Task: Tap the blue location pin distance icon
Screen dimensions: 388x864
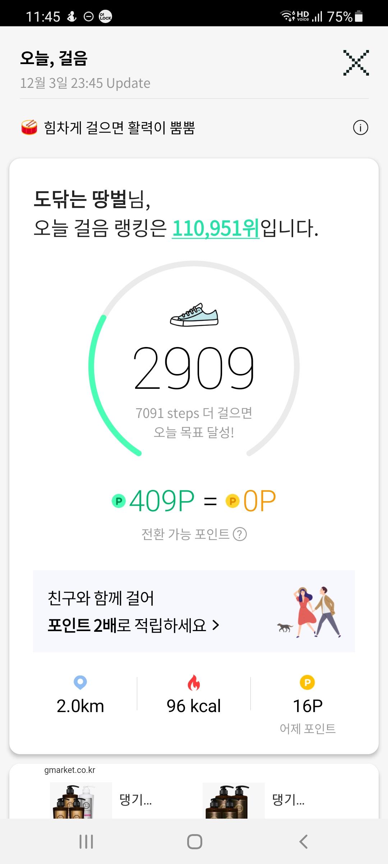Action: [x=80, y=682]
